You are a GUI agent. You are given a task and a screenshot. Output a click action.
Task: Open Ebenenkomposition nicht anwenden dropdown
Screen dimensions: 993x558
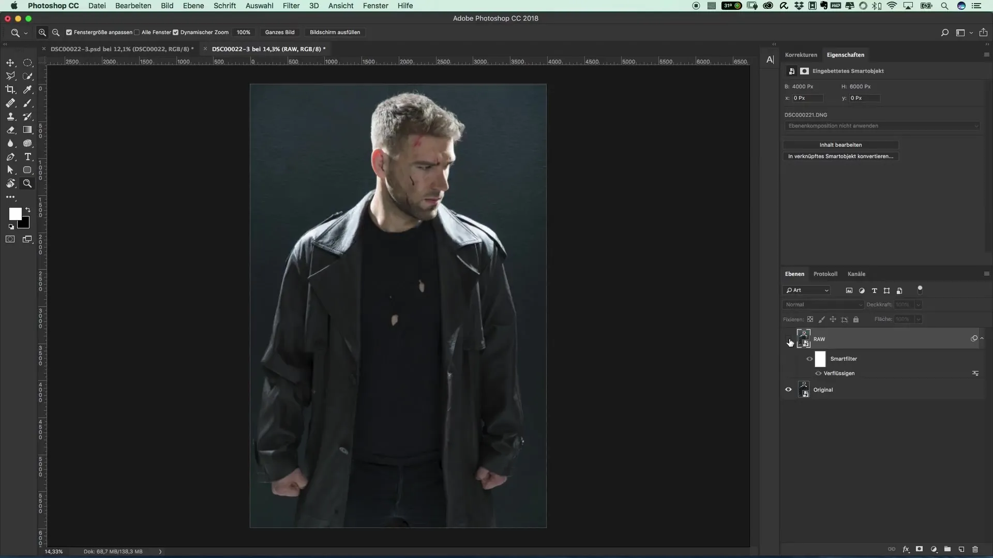(882, 126)
